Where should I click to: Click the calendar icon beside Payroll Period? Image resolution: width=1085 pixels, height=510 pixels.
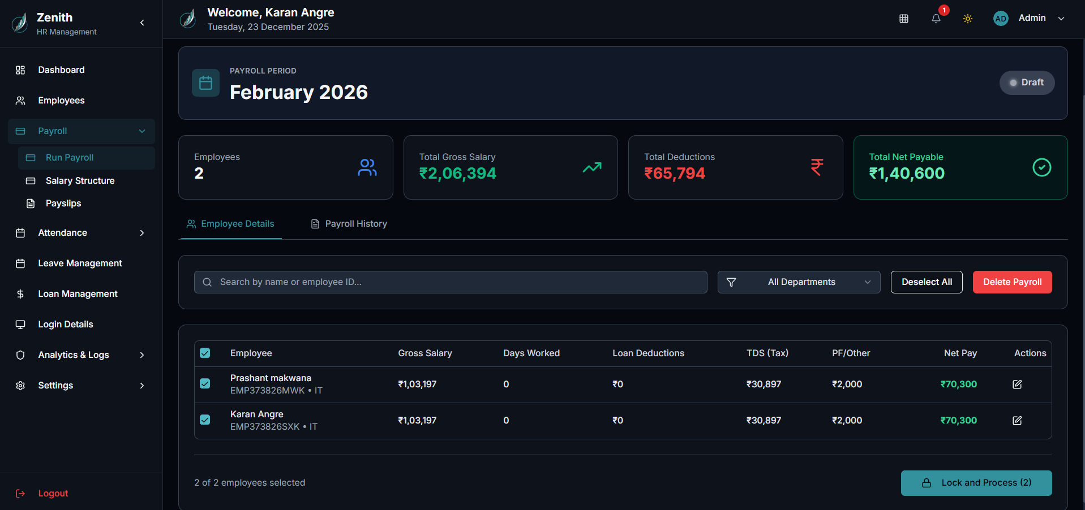[205, 83]
